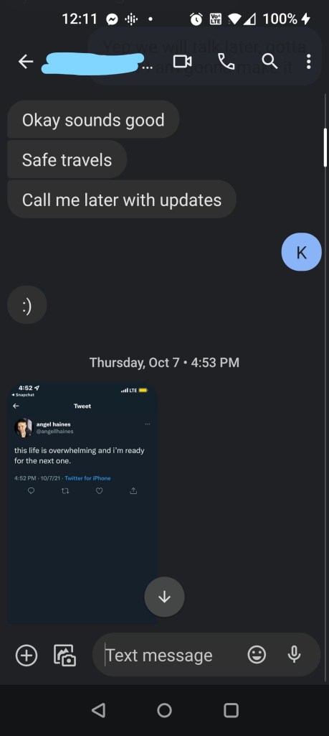Tap the smiley ":)" message bubble
The image size is (329, 736).
tap(27, 305)
